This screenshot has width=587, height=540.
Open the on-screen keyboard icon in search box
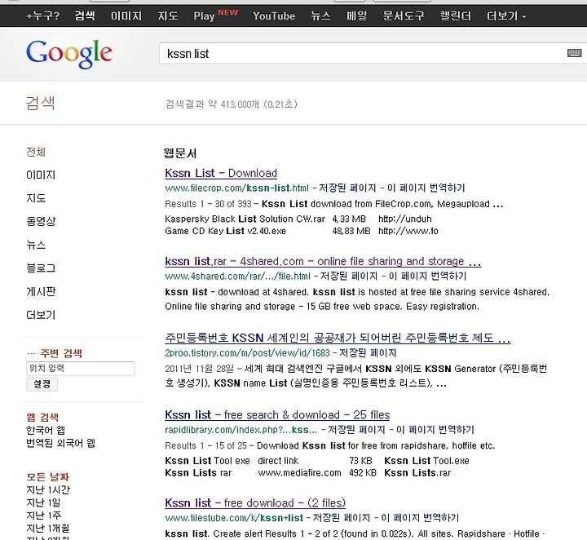[x=574, y=53]
